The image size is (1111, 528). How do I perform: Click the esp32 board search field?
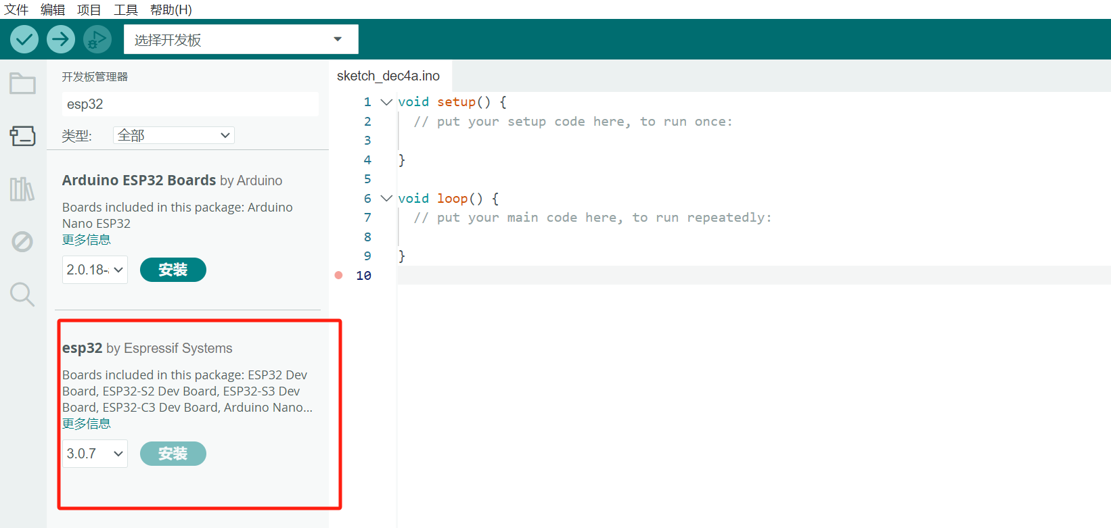189,104
